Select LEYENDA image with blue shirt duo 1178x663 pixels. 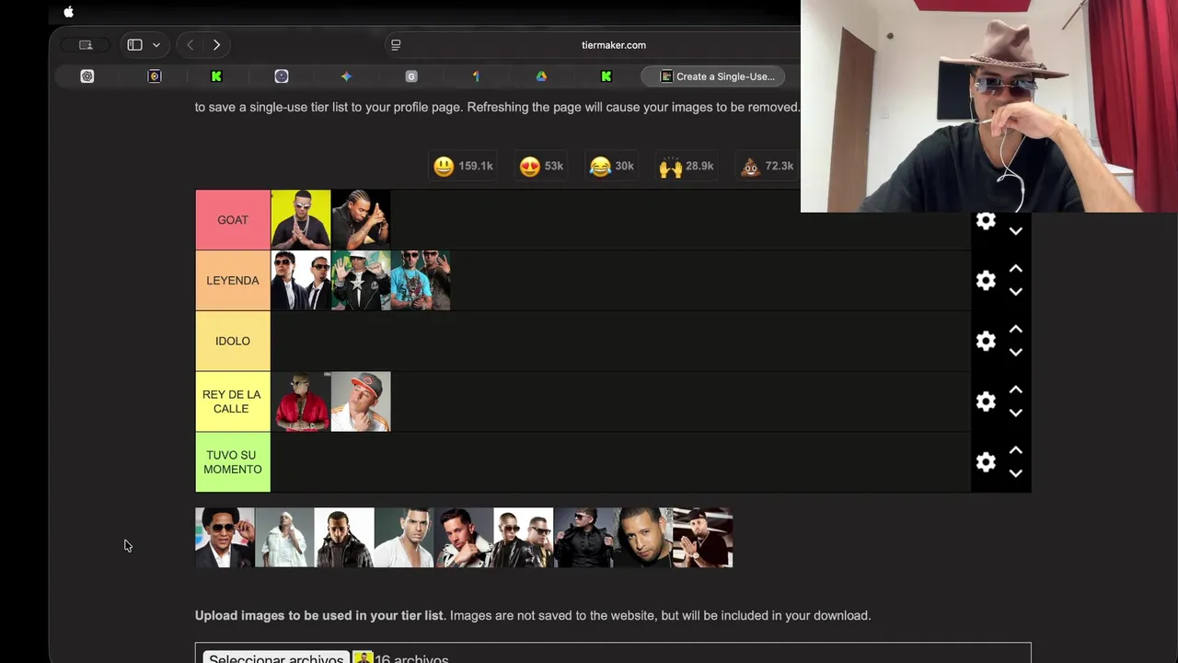click(x=421, y=281)
